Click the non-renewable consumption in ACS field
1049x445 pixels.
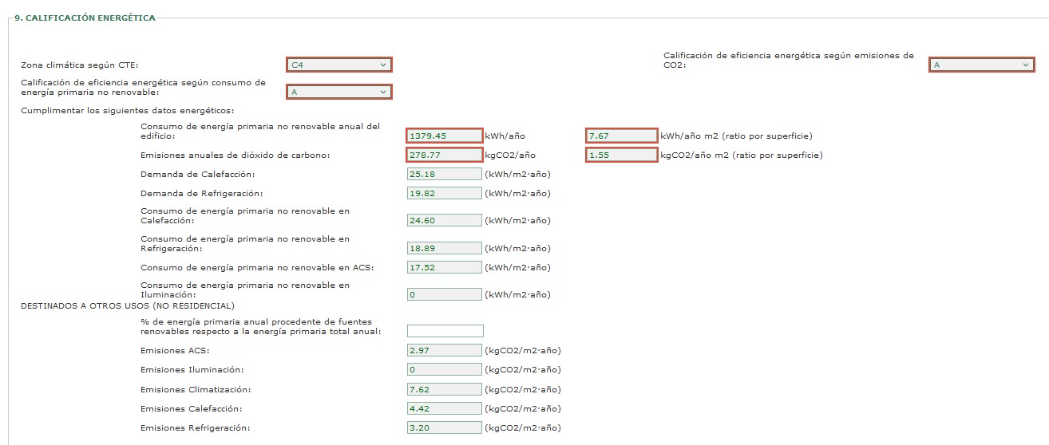[445, 267]
